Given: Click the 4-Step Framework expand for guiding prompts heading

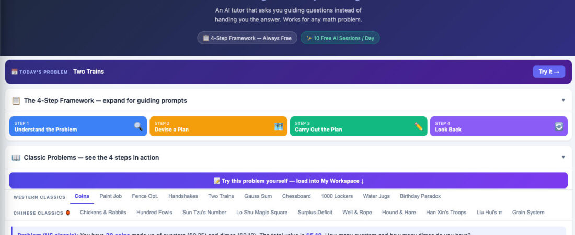Looking at the screenshot, I should (105, 100).
